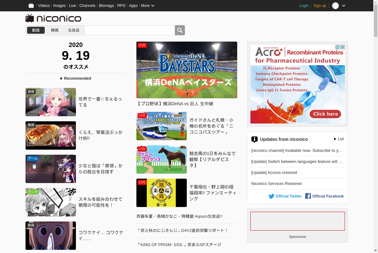
Task: Open the user avatar icon
Action: pos(335,6)
